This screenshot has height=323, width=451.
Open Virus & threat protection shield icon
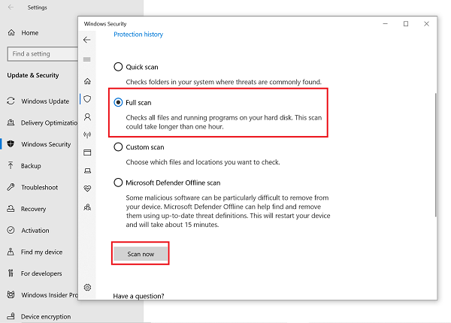(87, 99)
